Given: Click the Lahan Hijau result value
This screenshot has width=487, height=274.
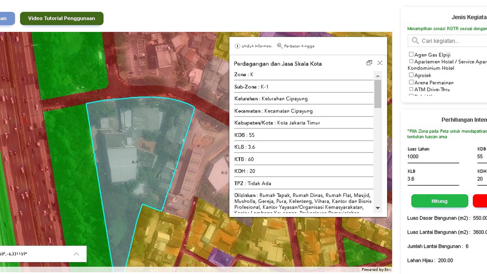Looking at the screenshot, I should coord(446,260).
